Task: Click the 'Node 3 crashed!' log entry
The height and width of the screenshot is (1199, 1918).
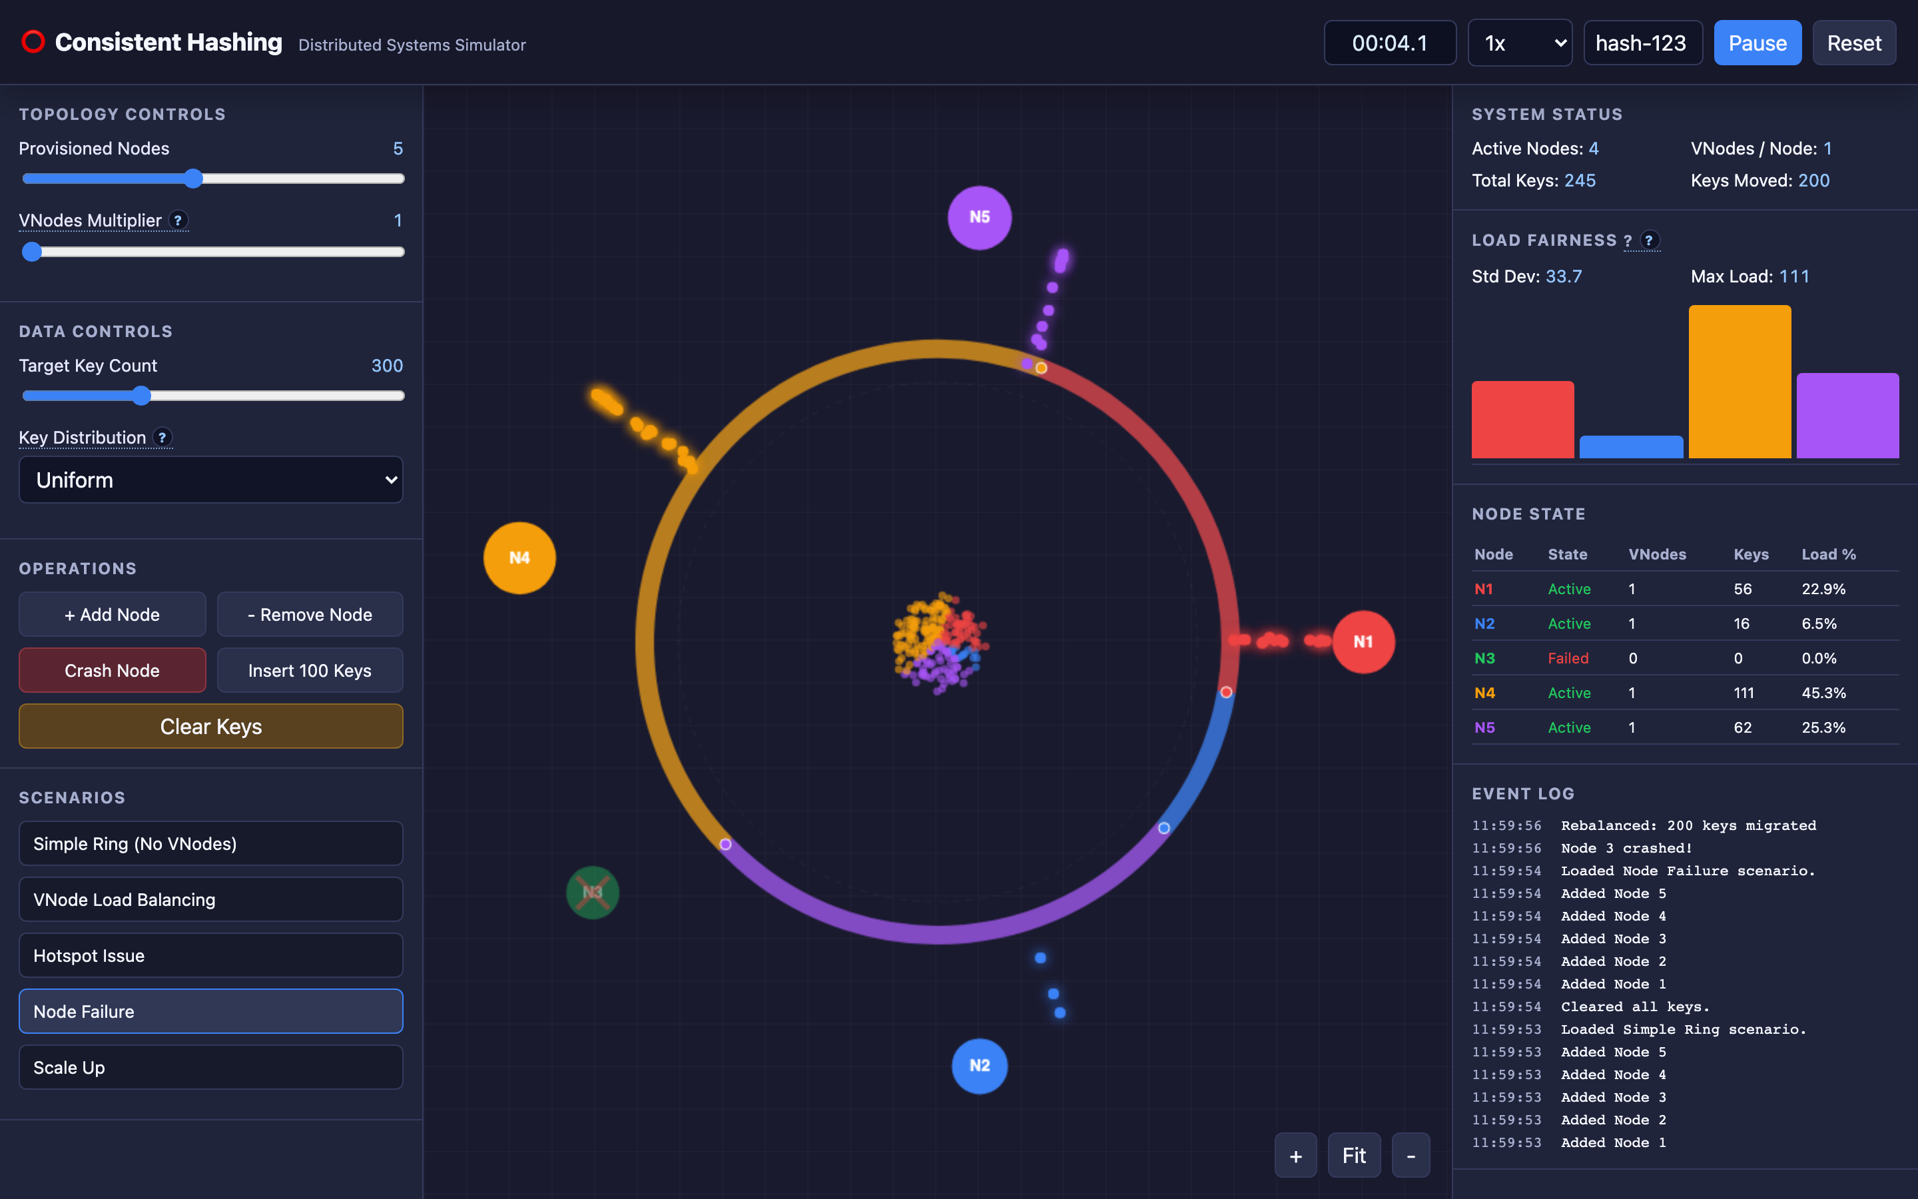Action: click(1626, 849)
